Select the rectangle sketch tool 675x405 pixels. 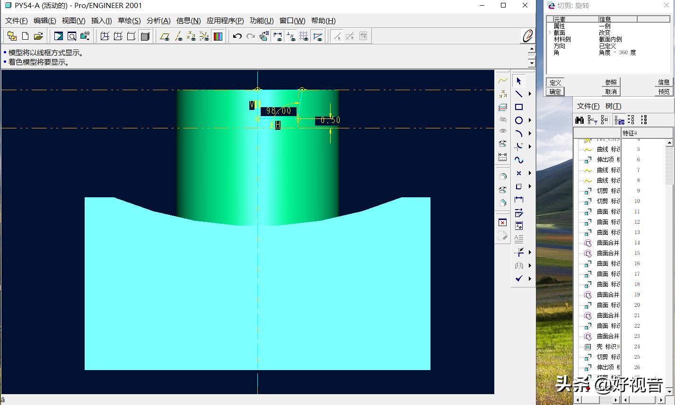(x=519, y=107)
